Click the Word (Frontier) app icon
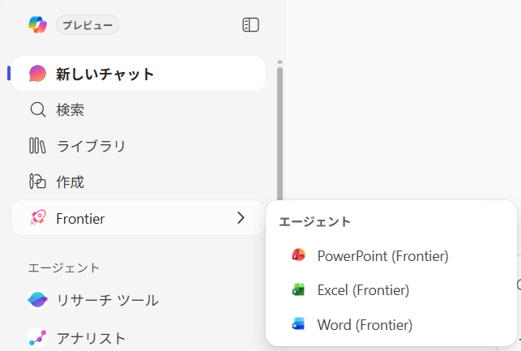521x351 pixels. 298,324
